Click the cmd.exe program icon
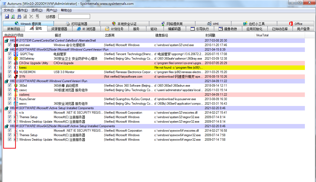 point(16,45)
